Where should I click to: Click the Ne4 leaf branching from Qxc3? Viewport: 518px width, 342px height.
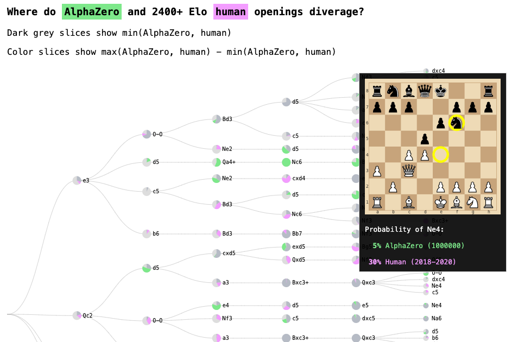(426, 286)
